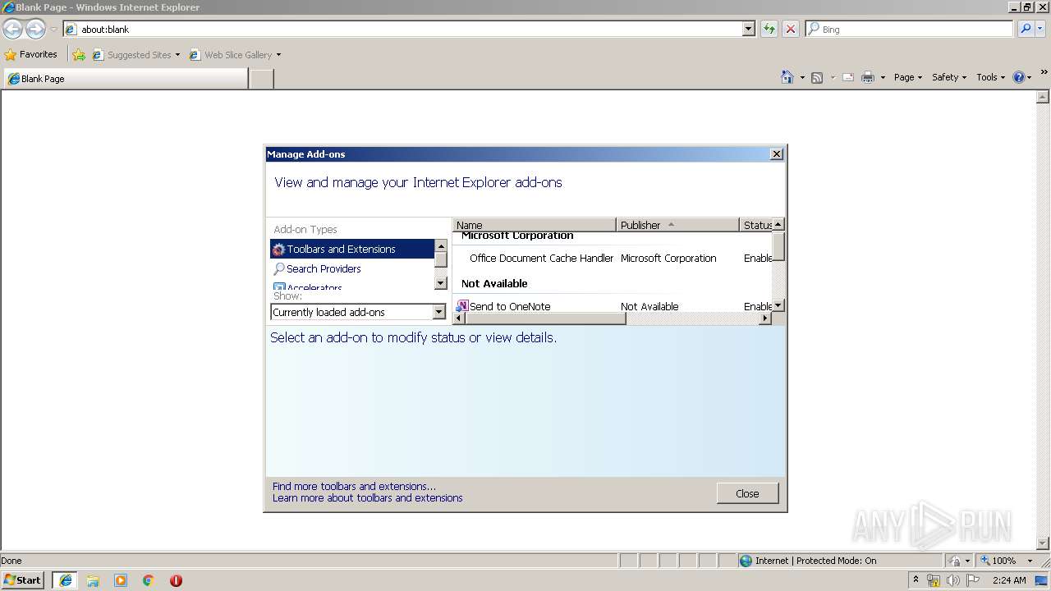Click the Stop loading red X icon
The image size is (1051, 591).
pyautogui.click(x=791, y=29)
